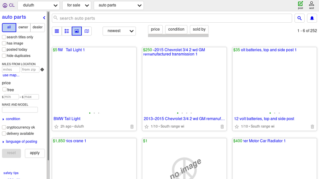319x179 pixels.
Task: Check the cryptocurrency ok option
Action: [x=4, y=127]
